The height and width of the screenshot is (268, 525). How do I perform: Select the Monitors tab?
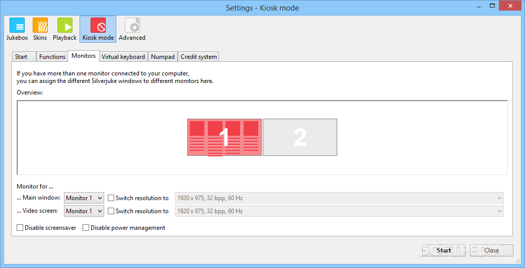(84, 56)
